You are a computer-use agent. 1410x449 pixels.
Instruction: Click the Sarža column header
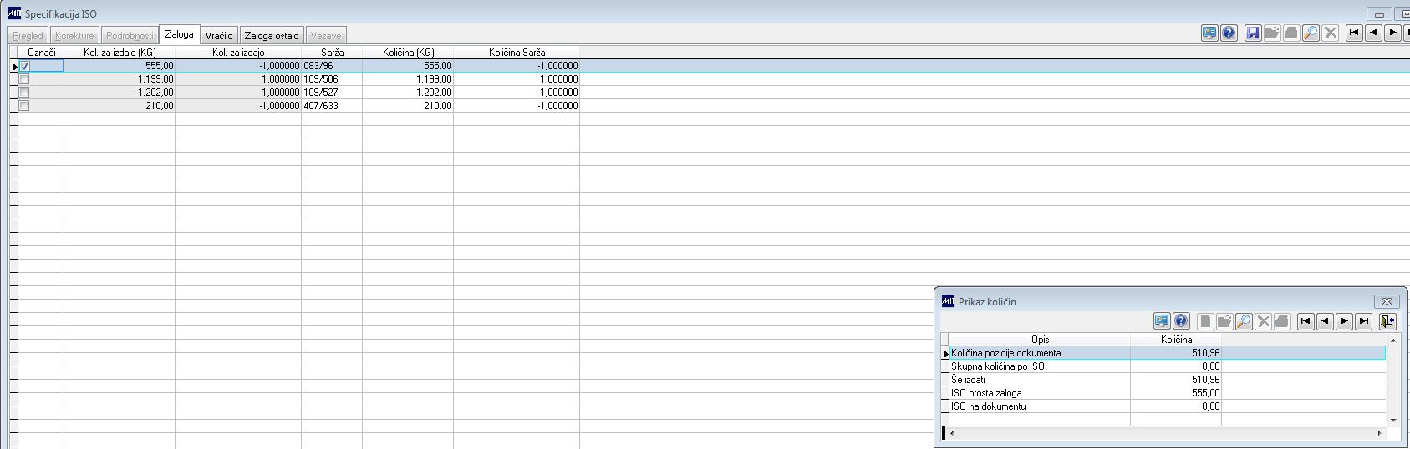[332, 52]
